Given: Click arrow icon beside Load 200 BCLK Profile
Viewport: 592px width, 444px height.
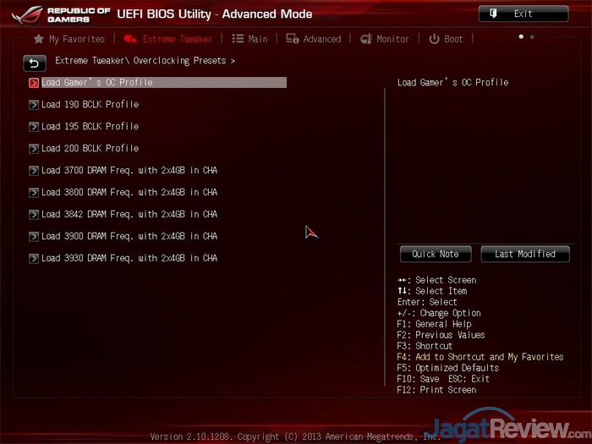Looking at the screenshot, I should (34, 149).
